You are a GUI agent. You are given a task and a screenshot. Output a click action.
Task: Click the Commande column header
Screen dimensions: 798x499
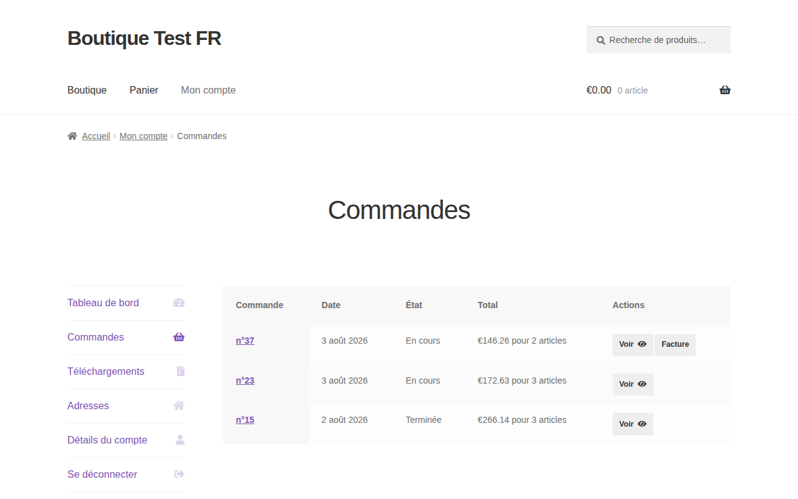point(259,305)
